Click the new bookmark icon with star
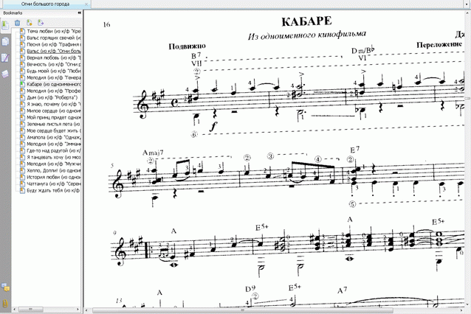The image size is (471, 314). coord(29,23)
